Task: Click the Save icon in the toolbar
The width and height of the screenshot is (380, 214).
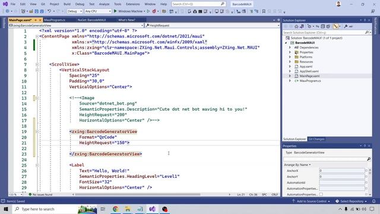Action: (37, 11)
